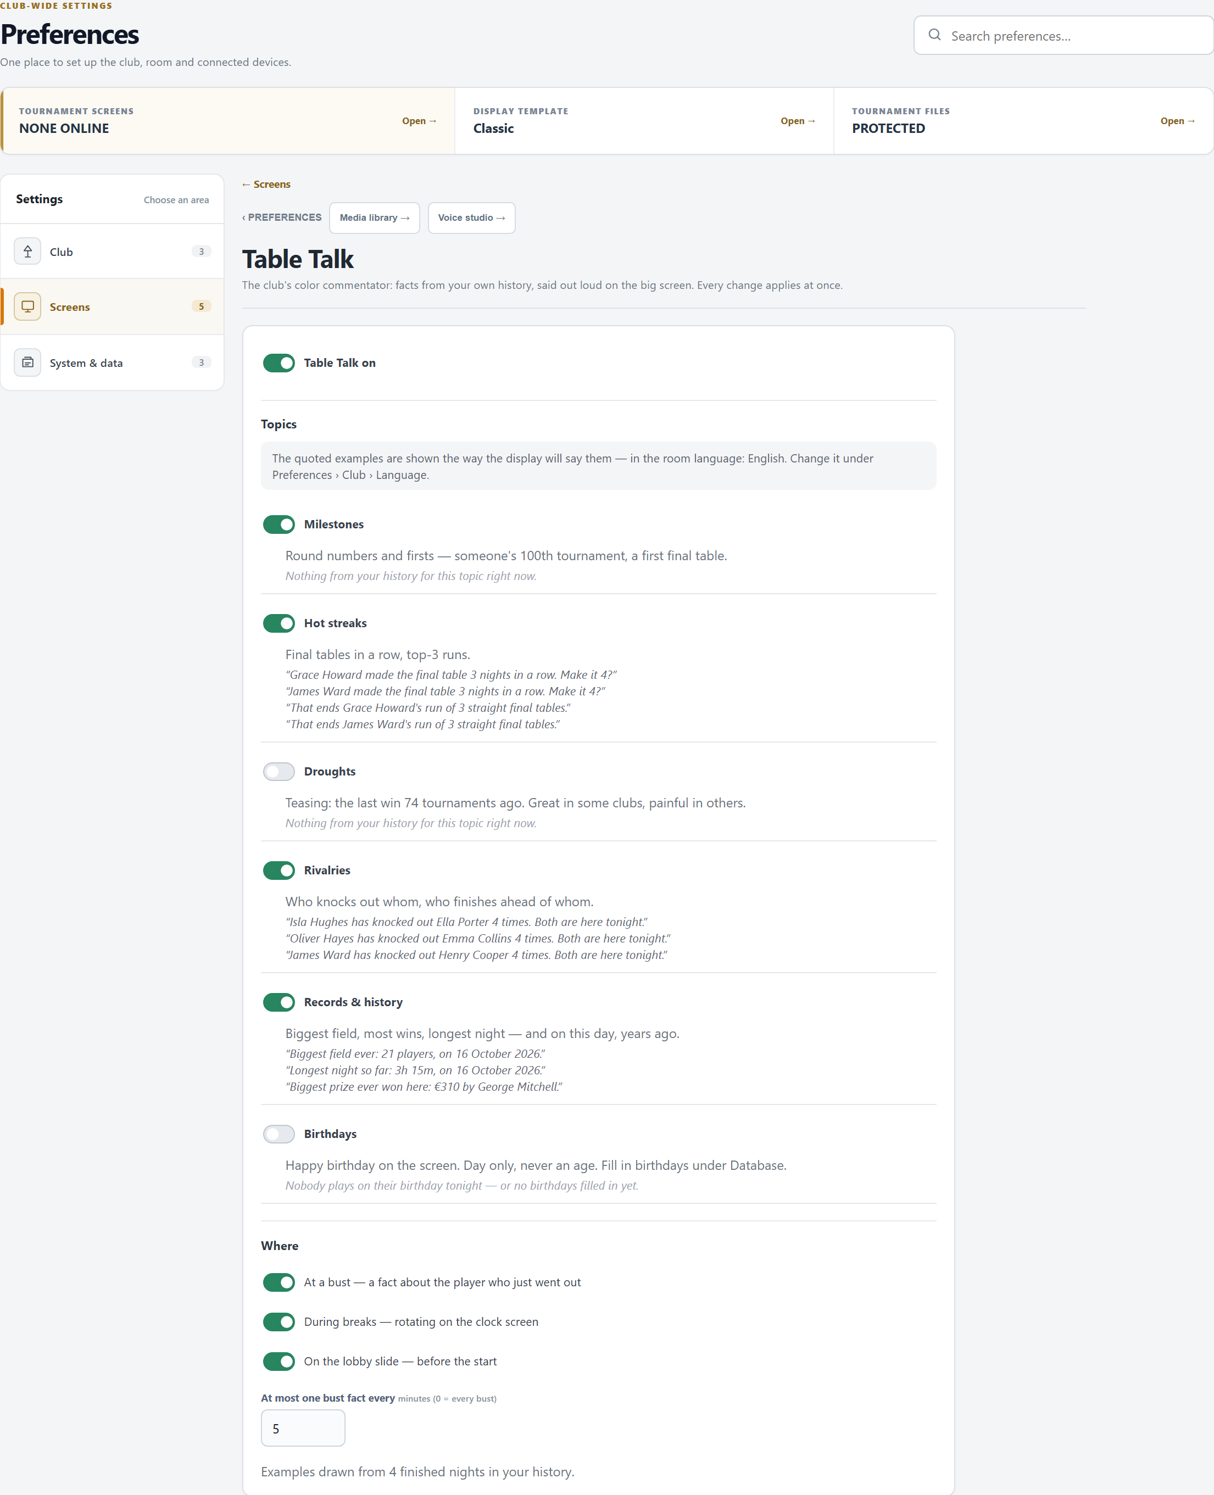The height and width of the screenshot is (1495, 1214).
Task: Enable the Droughts topic toggle
Action: click(279, 771)
